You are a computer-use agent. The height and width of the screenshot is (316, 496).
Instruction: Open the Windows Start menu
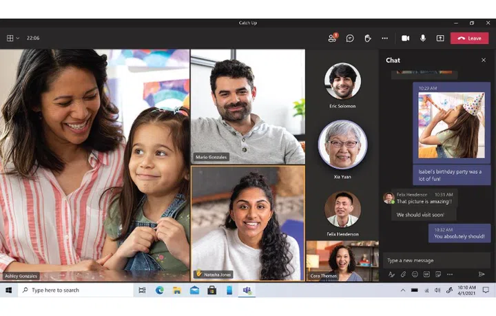pos(8,290)
